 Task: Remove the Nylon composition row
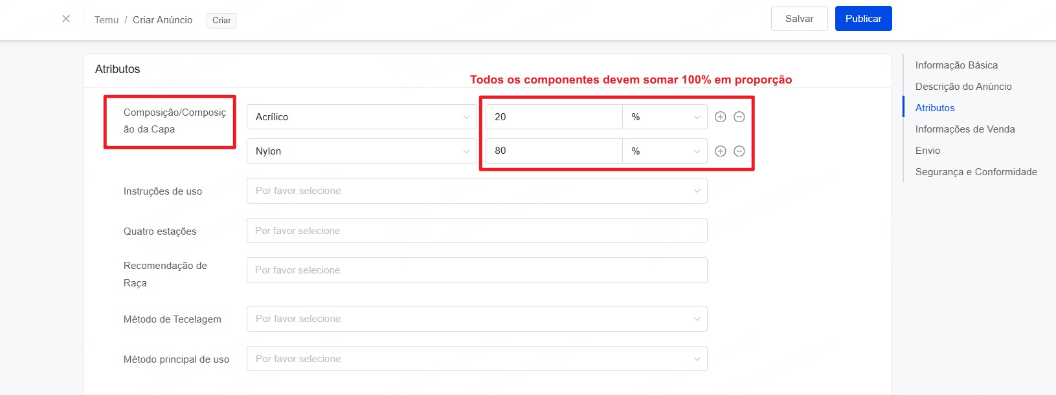click(x=739, y=151)
